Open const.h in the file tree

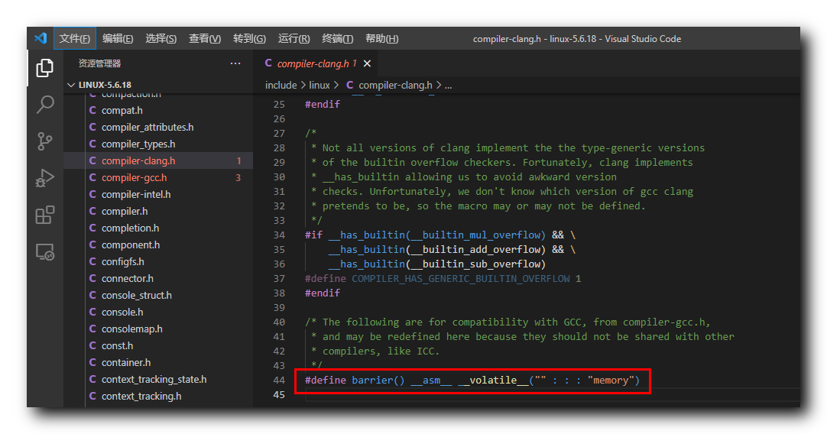117,346
